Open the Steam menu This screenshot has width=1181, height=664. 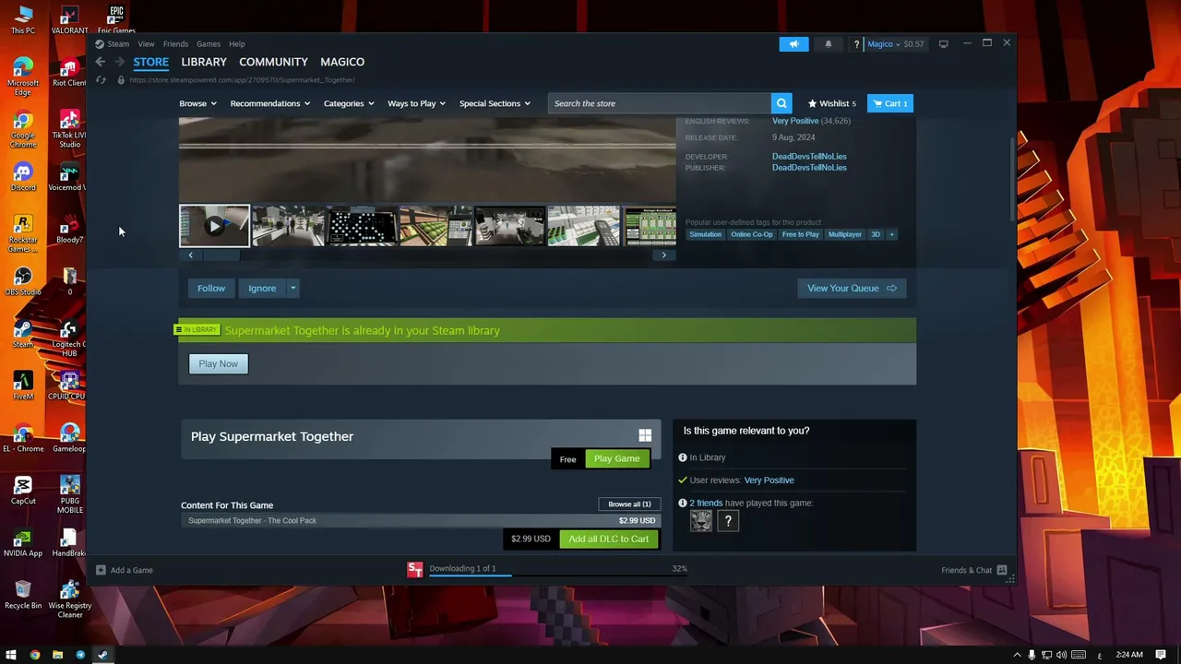tap(118, 43)
